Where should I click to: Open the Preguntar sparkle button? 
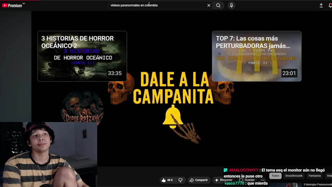click(224, 180)
